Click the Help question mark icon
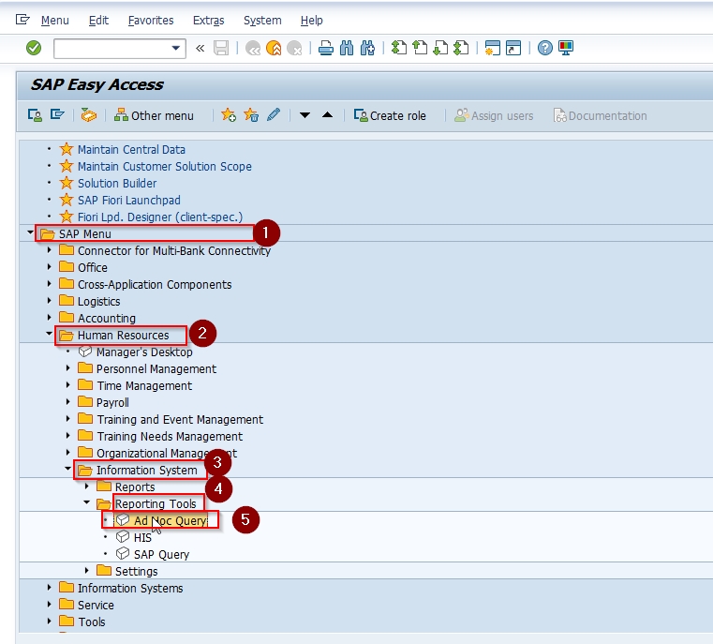713x644 pixels. [x=544, y=48]
